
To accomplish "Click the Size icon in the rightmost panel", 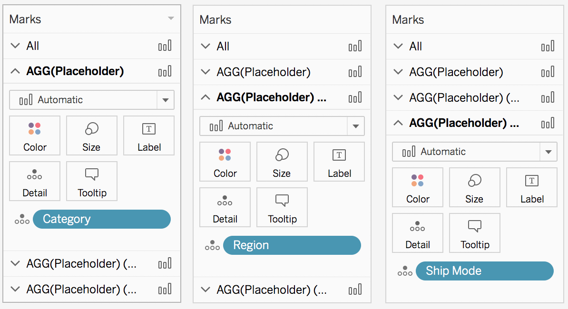I will (474, 187).
